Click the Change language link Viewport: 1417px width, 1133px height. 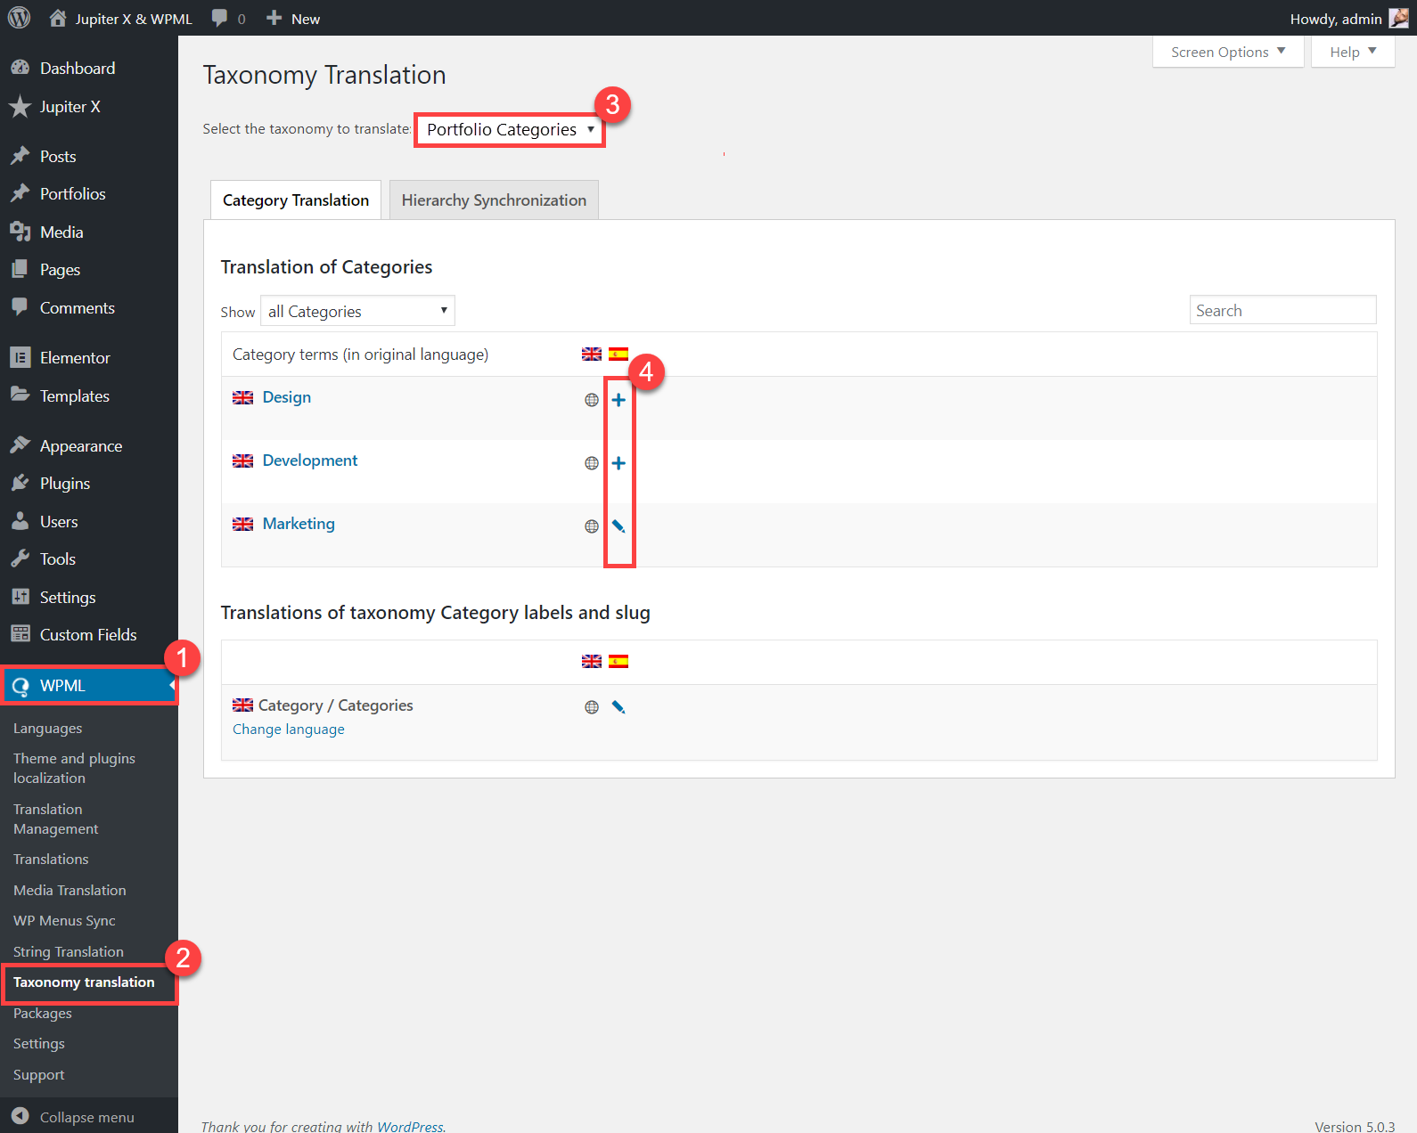pos(289,730)
